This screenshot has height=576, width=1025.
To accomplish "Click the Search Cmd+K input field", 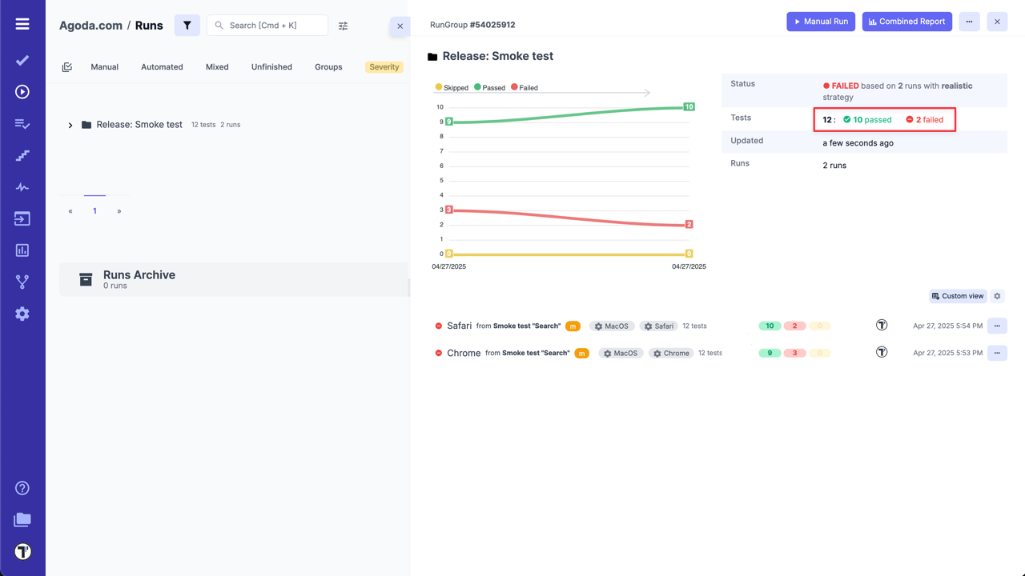I will point(268,25).
